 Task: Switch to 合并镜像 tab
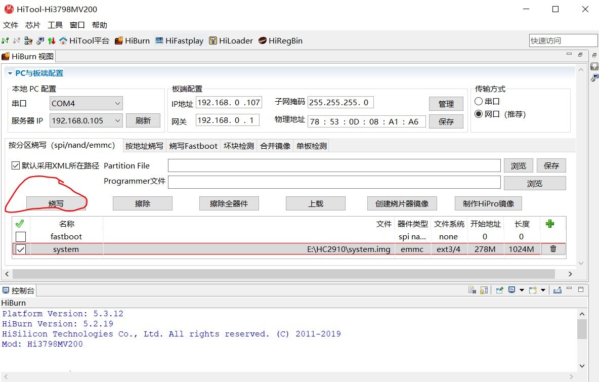[x=275, y=146]
